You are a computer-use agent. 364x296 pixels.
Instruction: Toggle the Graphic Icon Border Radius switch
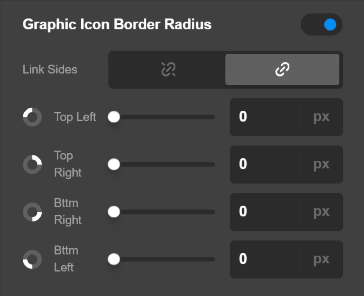click(322, 24)
